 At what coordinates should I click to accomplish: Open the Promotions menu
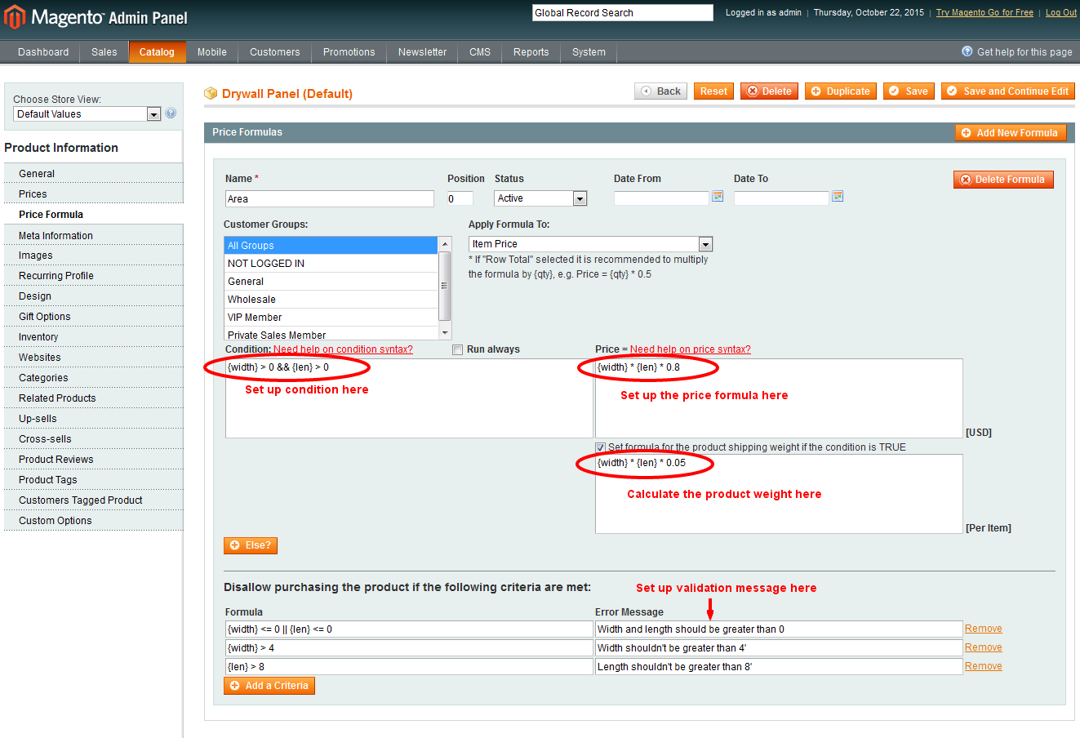pyautogui.click(x=349, y=52)
